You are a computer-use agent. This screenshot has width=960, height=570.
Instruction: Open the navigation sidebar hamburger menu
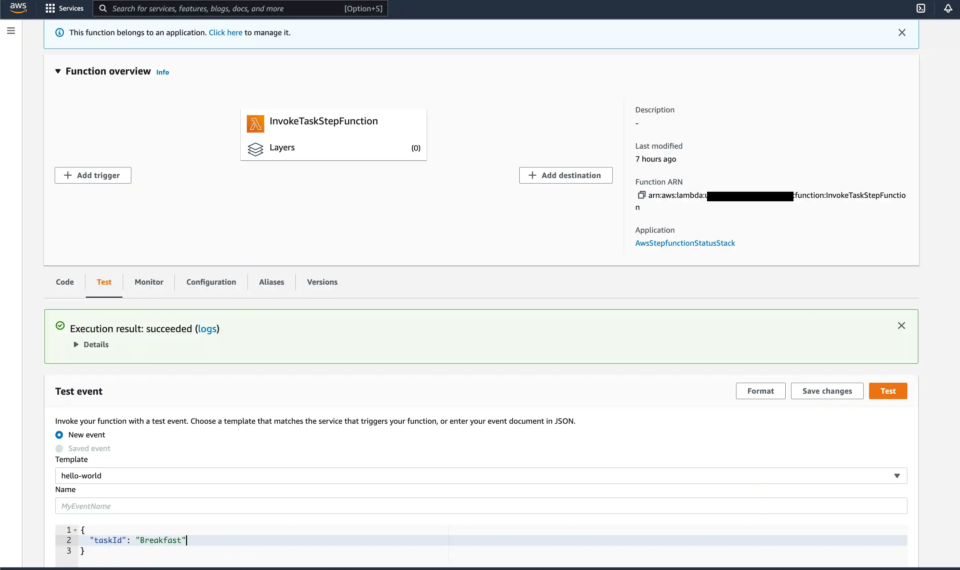(11, 31)
